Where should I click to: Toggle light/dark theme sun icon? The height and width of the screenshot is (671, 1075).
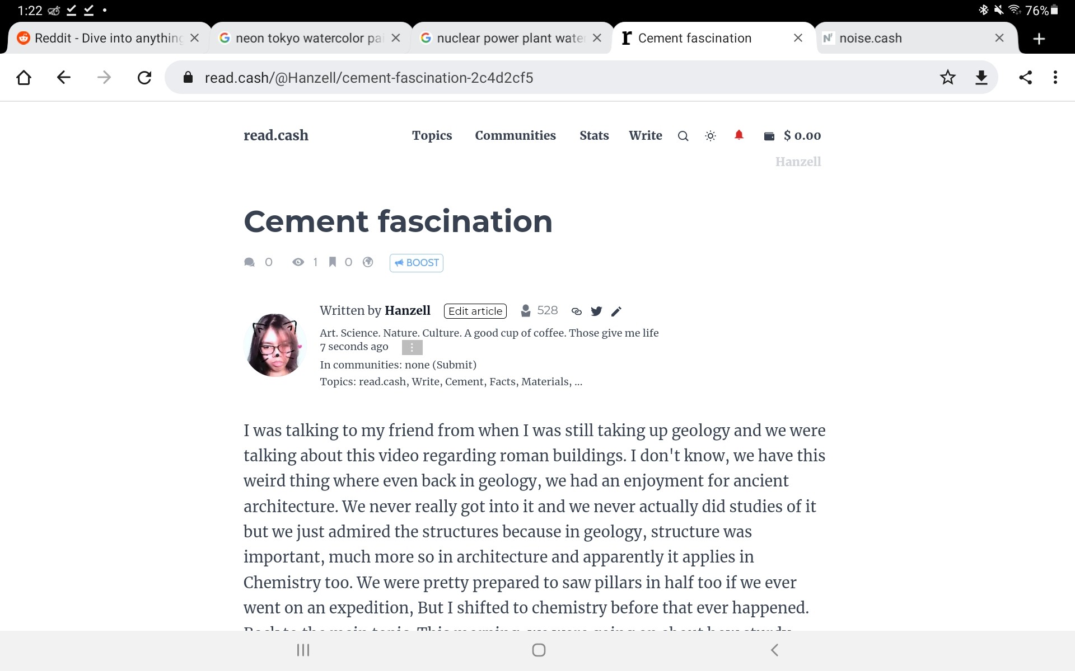(711, 136)
